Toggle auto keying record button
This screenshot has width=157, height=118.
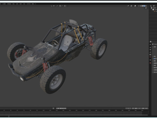click(x=53, y=108)
